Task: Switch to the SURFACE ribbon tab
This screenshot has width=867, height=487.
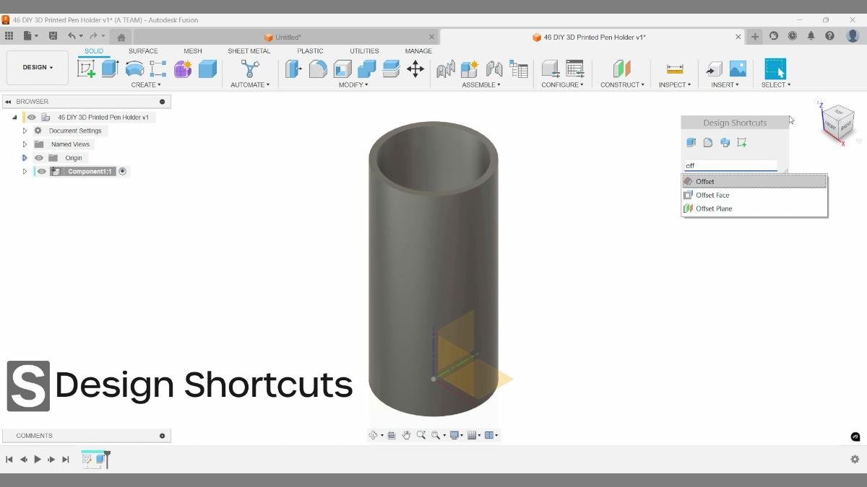Action: pyautogui.click(x=142, y=51)
